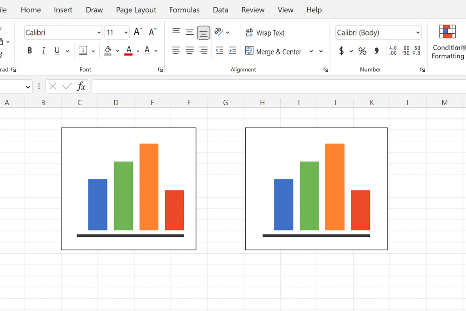Click the Fill Color paint bucket
The height and width of the screenshot is (311, 466).
point(108,51)
